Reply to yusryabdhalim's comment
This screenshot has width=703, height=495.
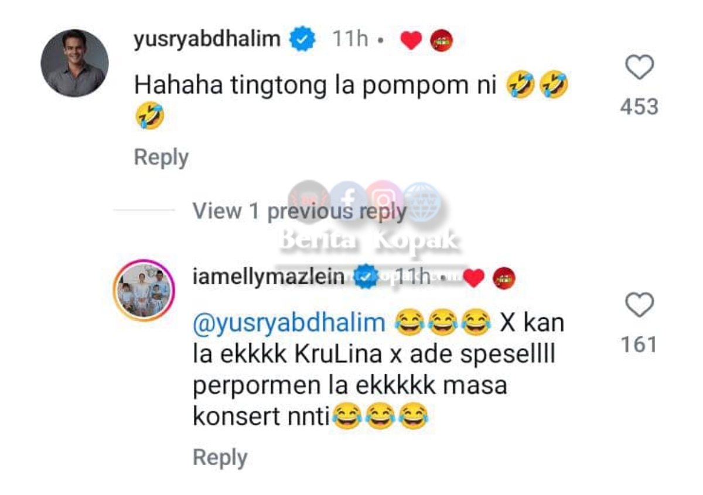(x=161, y=157)
